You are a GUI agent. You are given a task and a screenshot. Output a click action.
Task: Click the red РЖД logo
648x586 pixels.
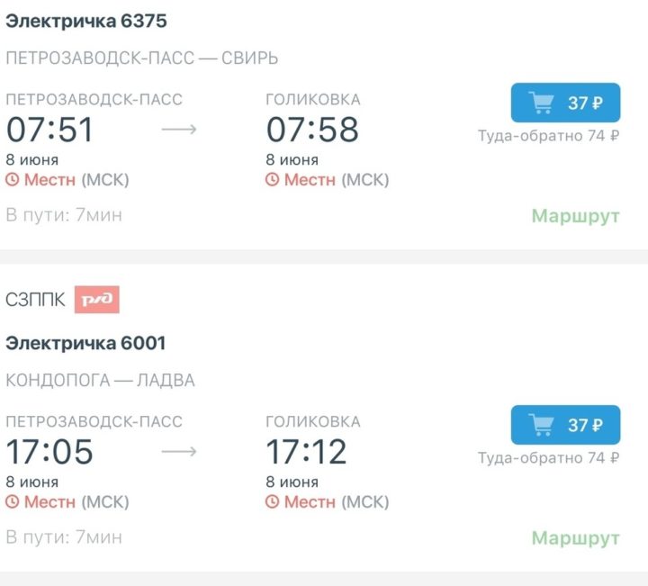coord(96,299)
